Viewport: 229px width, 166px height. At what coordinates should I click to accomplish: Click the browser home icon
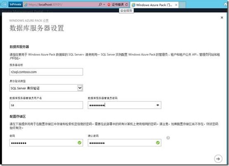click(x=226, y=5)
